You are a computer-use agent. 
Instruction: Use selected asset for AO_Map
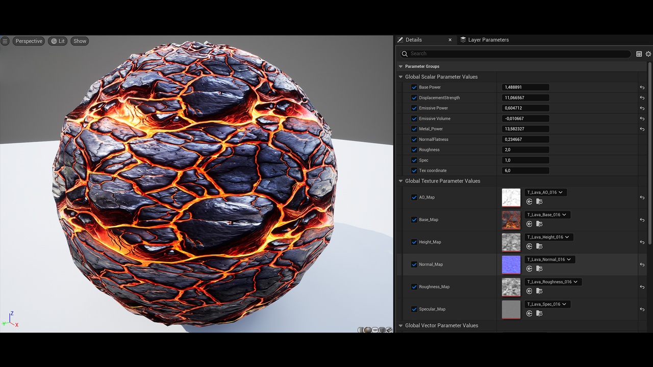click(x=529, y=202)
